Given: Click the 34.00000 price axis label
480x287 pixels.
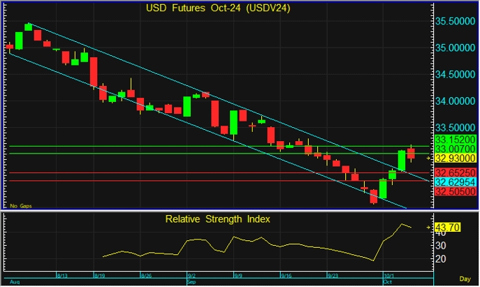Looking at the screenshot, I should [x=456, y=101].
